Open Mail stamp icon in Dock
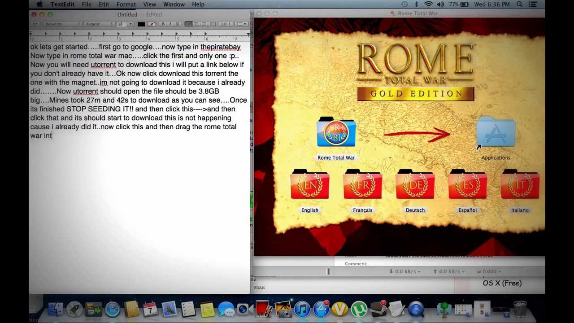This screenshot has width=574, height=323. point(169,310)
